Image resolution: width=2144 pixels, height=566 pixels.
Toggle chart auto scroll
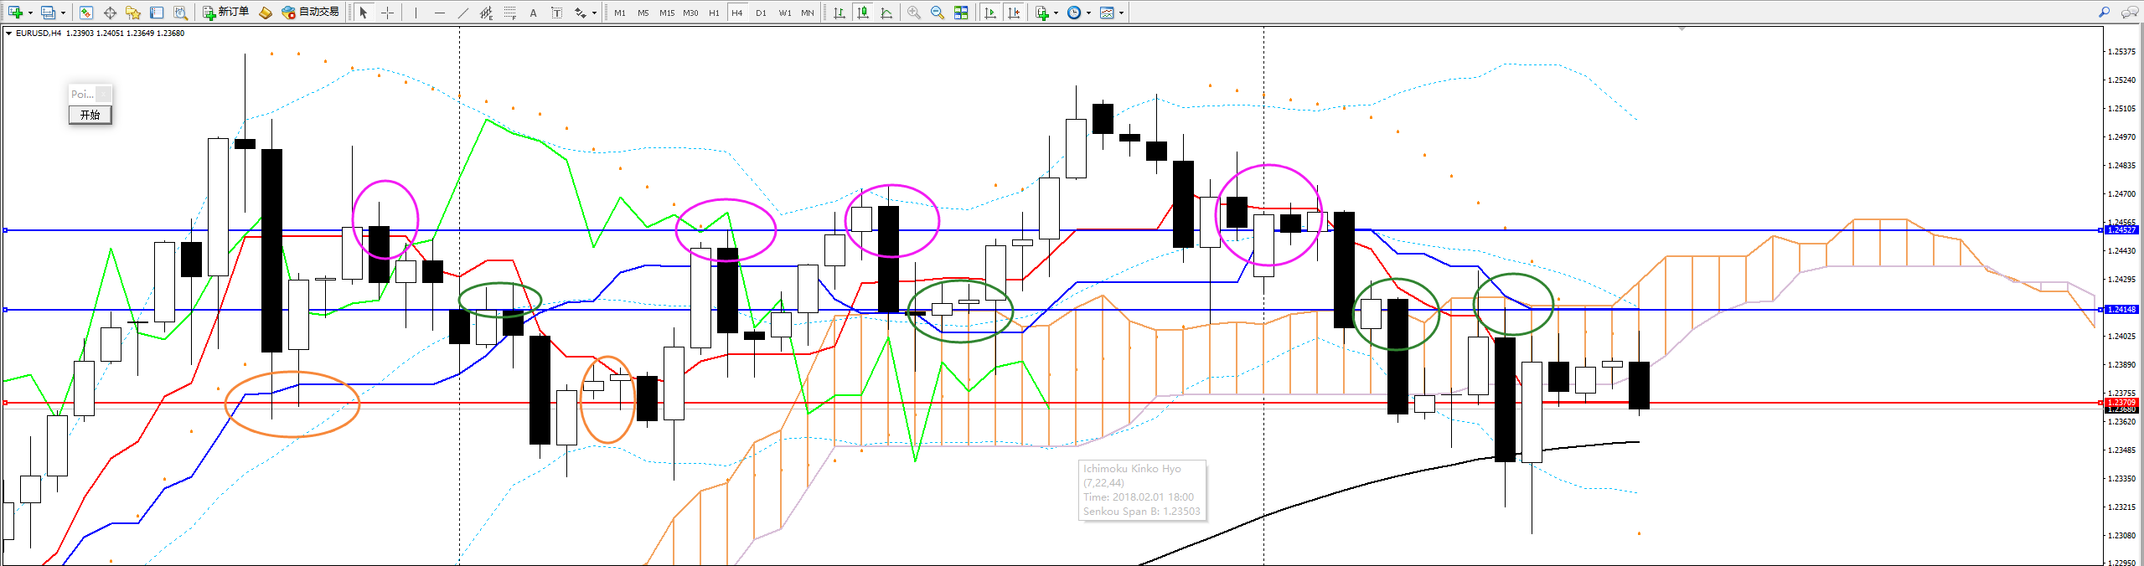pyautogui.click(x=990, y=13)
